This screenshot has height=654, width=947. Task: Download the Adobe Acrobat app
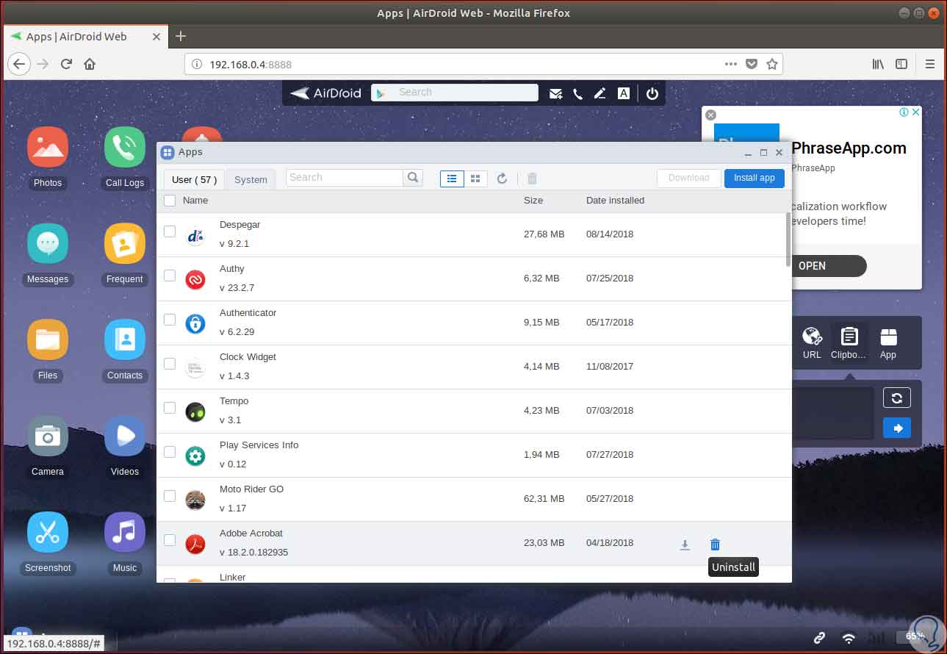tap(685, 545)
